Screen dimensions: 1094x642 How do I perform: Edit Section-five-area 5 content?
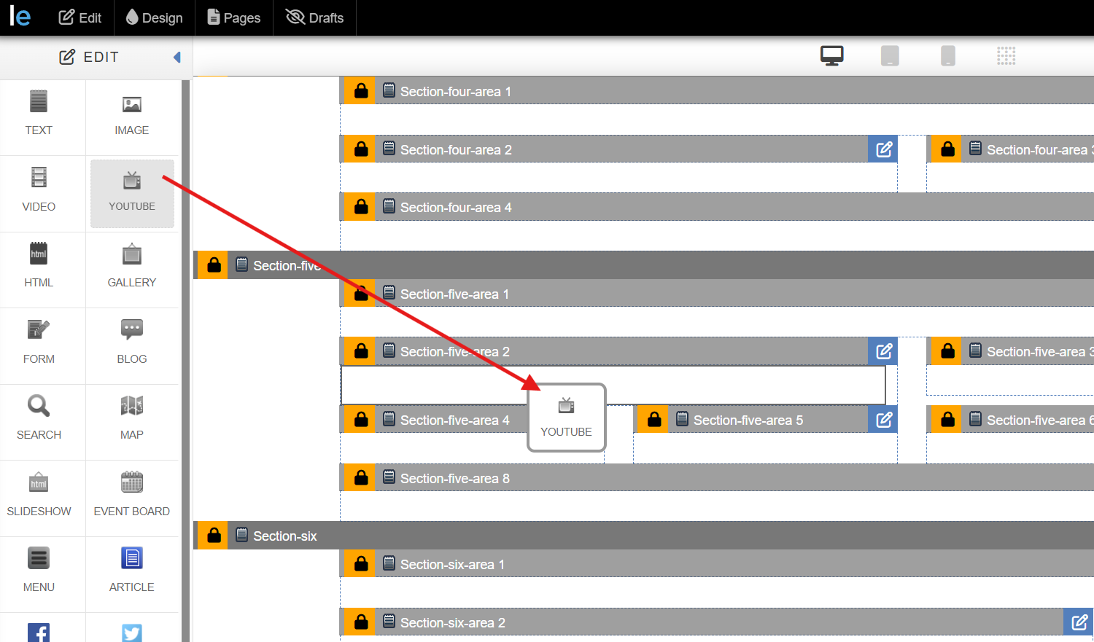(x=883, y=420)
